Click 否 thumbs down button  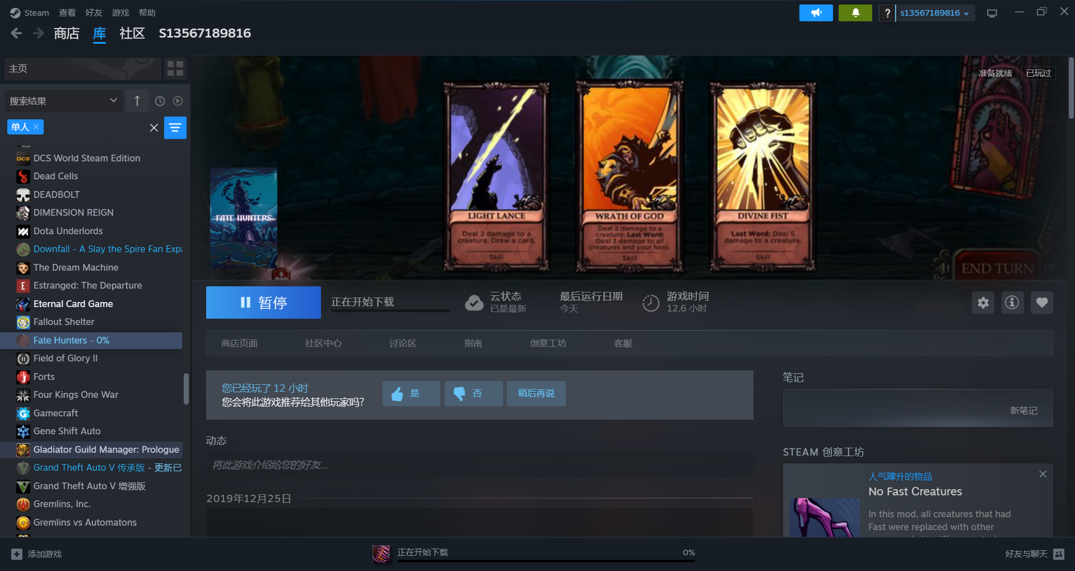tap(473, 393)
